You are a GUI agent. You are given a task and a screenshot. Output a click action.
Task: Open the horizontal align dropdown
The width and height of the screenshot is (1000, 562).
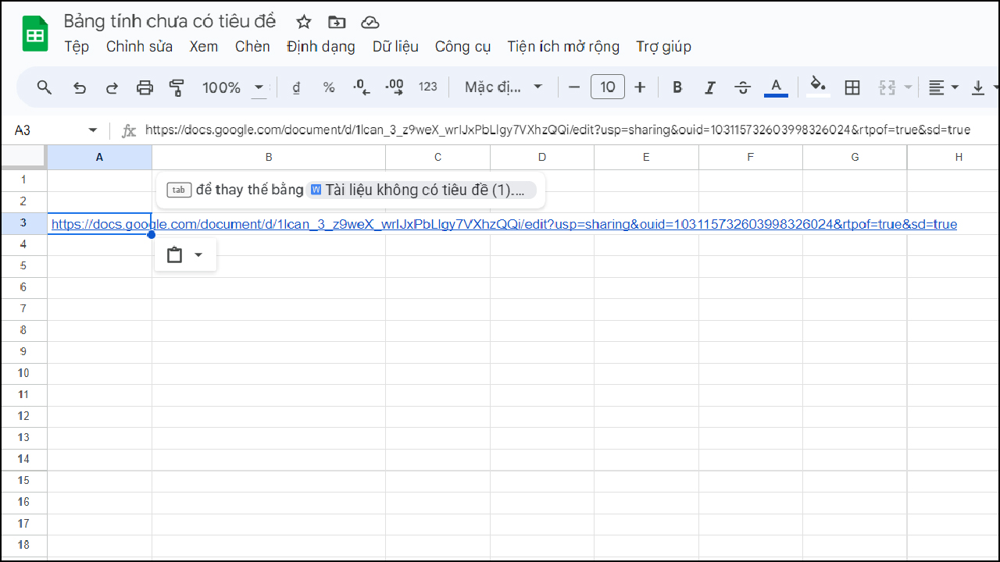tap(943, 87)
